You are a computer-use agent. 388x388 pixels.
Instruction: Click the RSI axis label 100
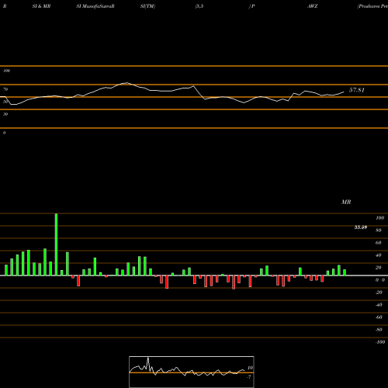[x=6, y=71]
